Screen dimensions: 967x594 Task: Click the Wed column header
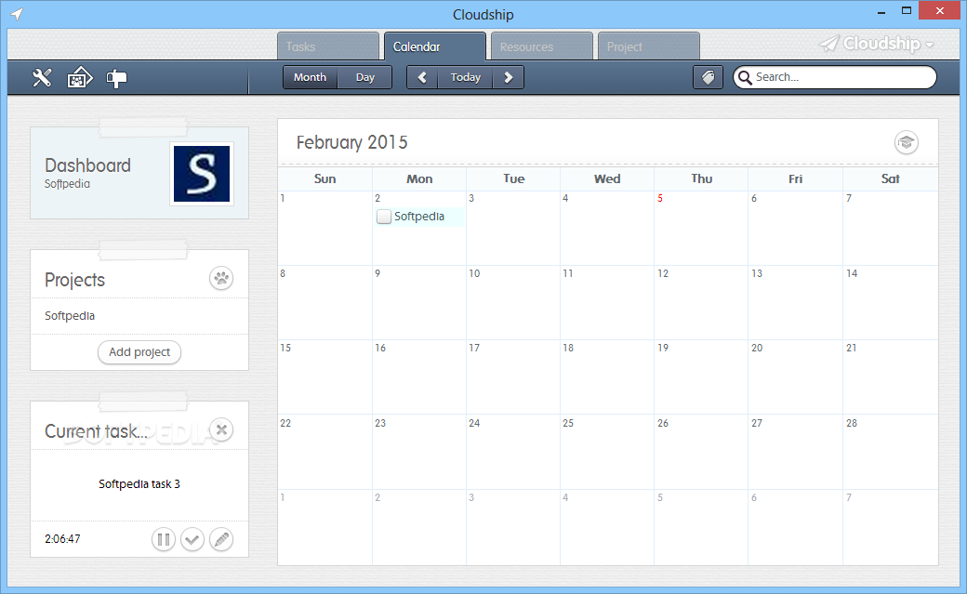[607, 178]
